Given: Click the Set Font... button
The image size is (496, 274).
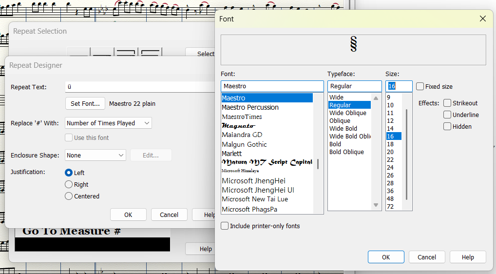Looking at the screenshot, I should (x=85, y=103).
